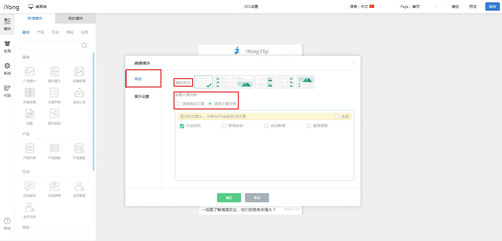Image resolution: width=502 pixels, height=241 pixels.
Task: Check the 全选 select-all checkbox
Action: click(337, 116)
